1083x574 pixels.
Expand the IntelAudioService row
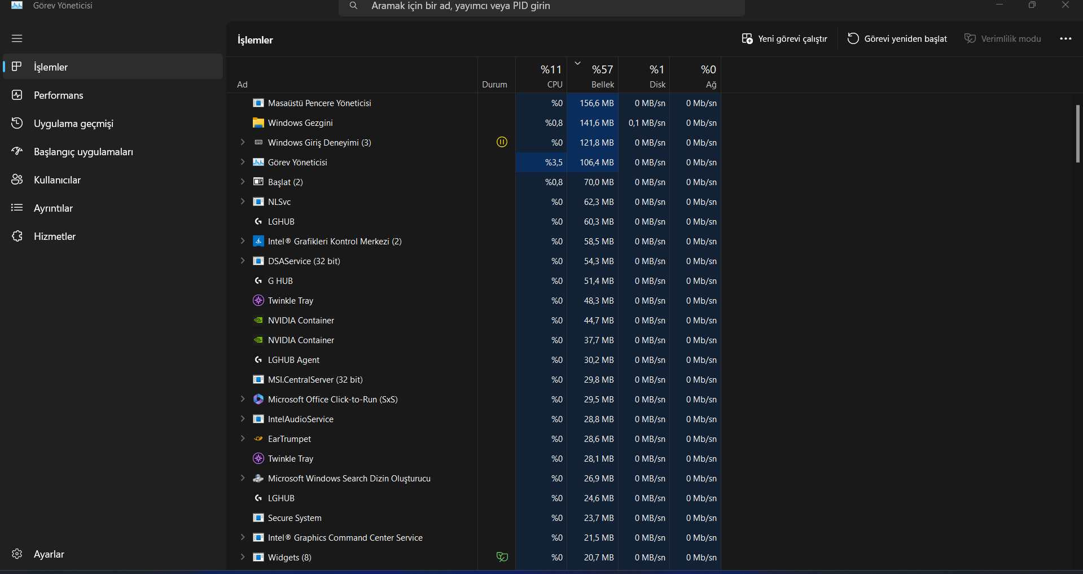(243, 419)
